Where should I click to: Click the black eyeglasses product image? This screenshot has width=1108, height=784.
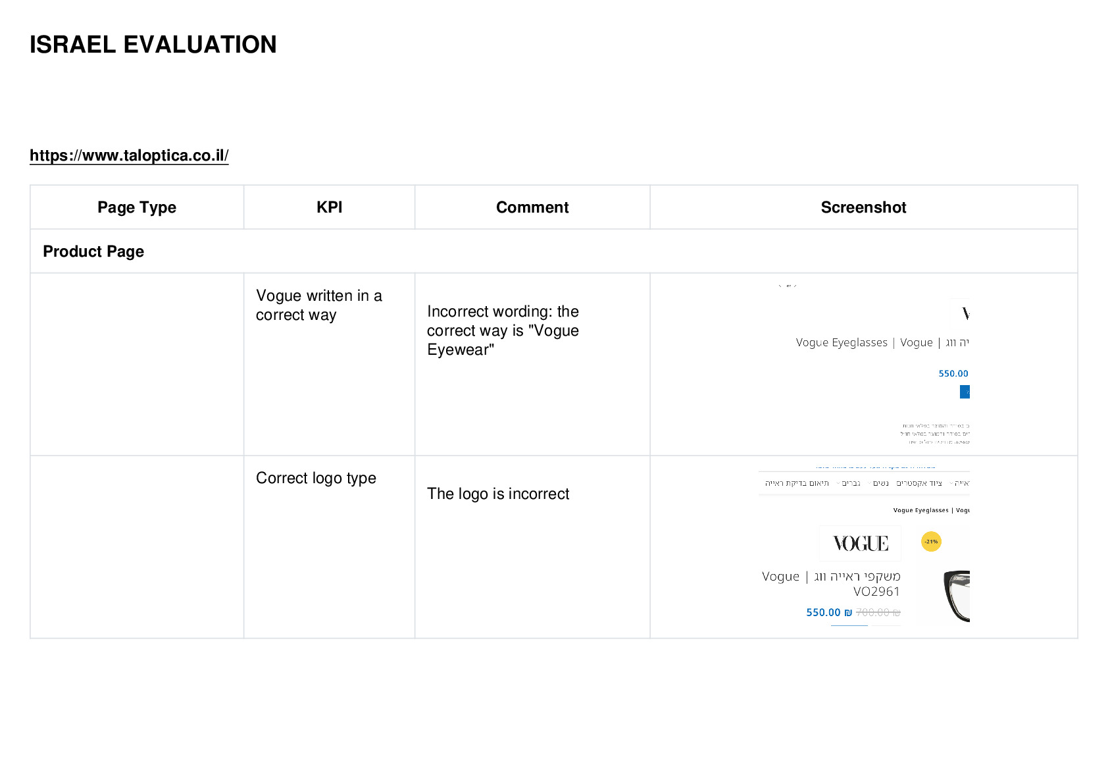(x=957, y=596)
